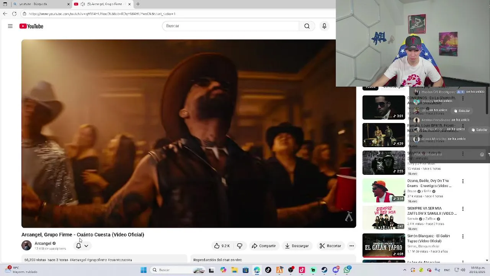Open options menu for Farruko video

(463, 126)
